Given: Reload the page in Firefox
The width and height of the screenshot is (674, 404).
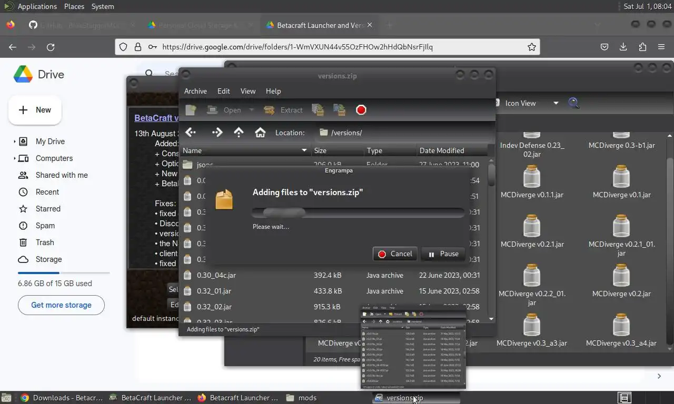Looking at the screenshot, I should point(51,47).
